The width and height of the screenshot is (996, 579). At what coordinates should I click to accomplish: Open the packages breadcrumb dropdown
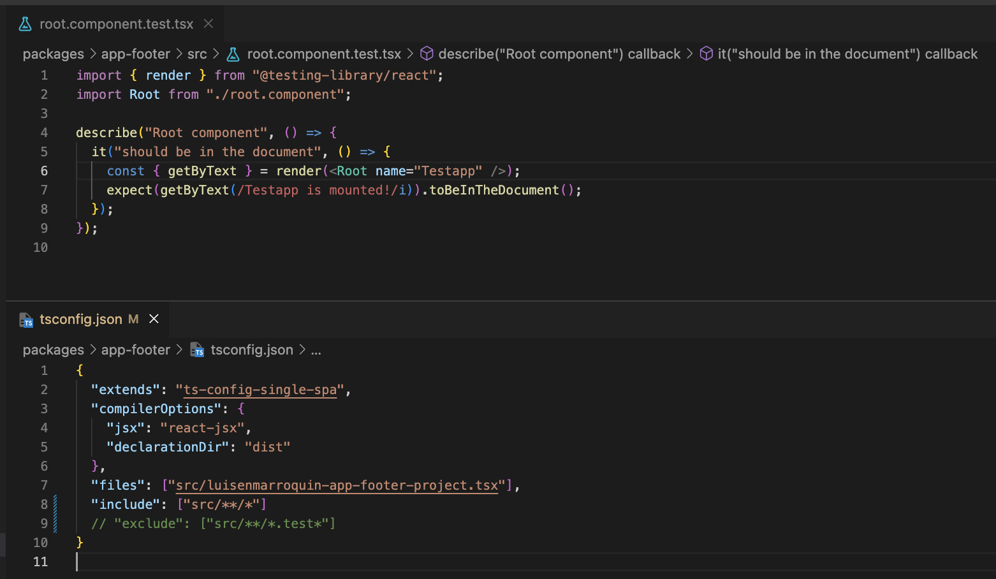(x=53, y=54)
